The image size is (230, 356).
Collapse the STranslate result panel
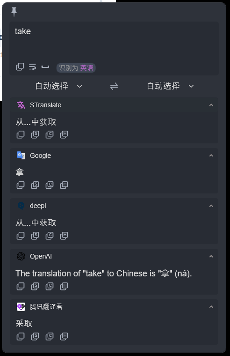(x=211, y=105)
